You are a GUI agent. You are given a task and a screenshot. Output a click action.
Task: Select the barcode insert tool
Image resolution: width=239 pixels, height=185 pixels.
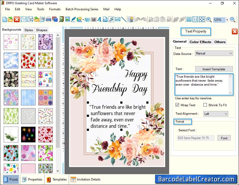pos(94,19)
